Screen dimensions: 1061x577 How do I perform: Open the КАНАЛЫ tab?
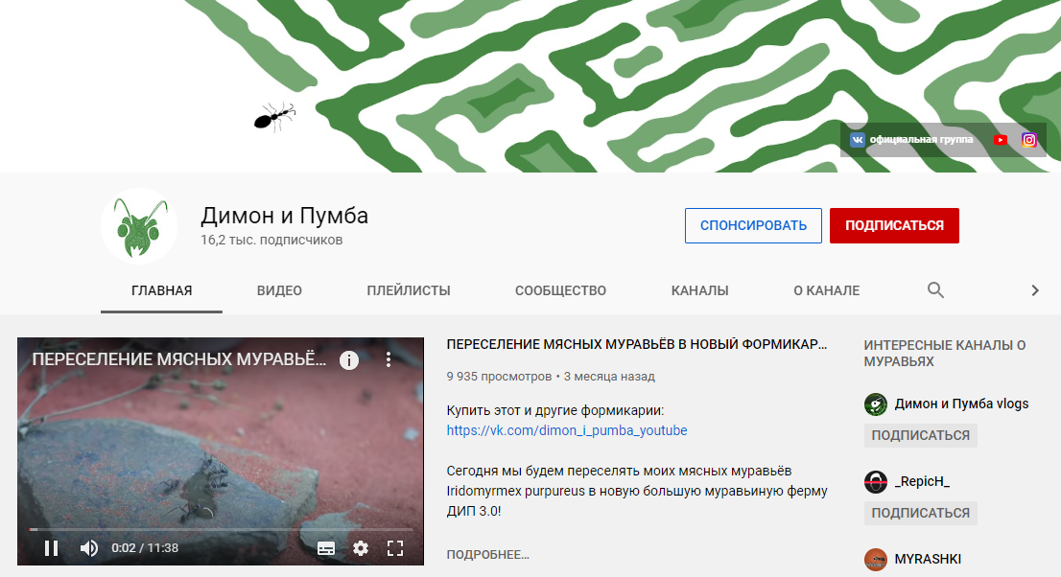pyautogui.click(x=699, y=290)
